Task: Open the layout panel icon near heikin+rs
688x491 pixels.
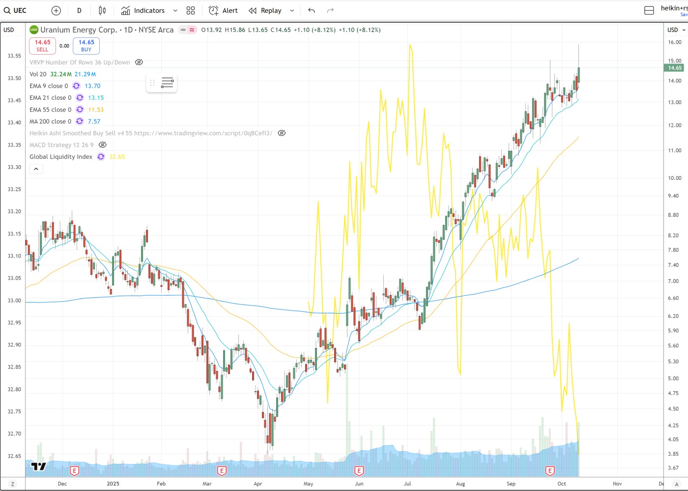Action: (649, 10)
